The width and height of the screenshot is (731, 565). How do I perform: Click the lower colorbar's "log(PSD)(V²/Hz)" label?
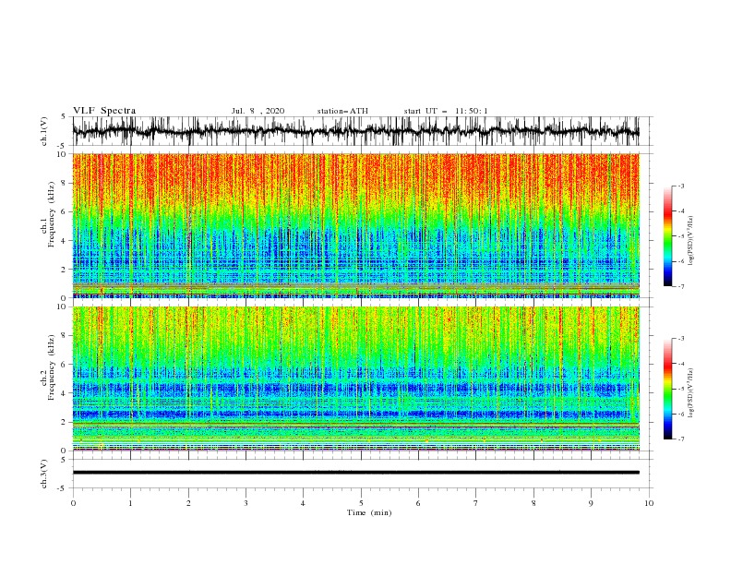pos(691,392)
